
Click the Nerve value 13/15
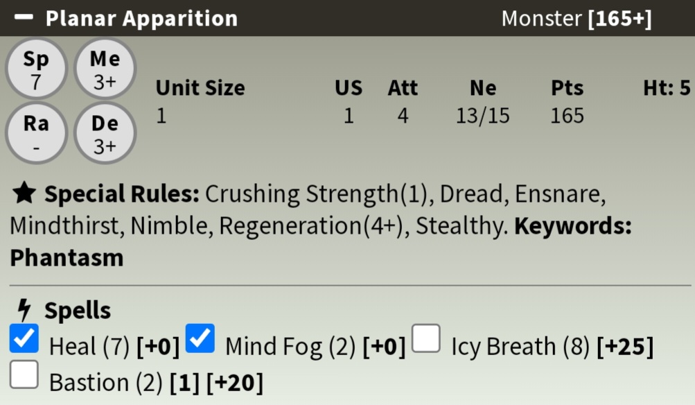[482, 116]
